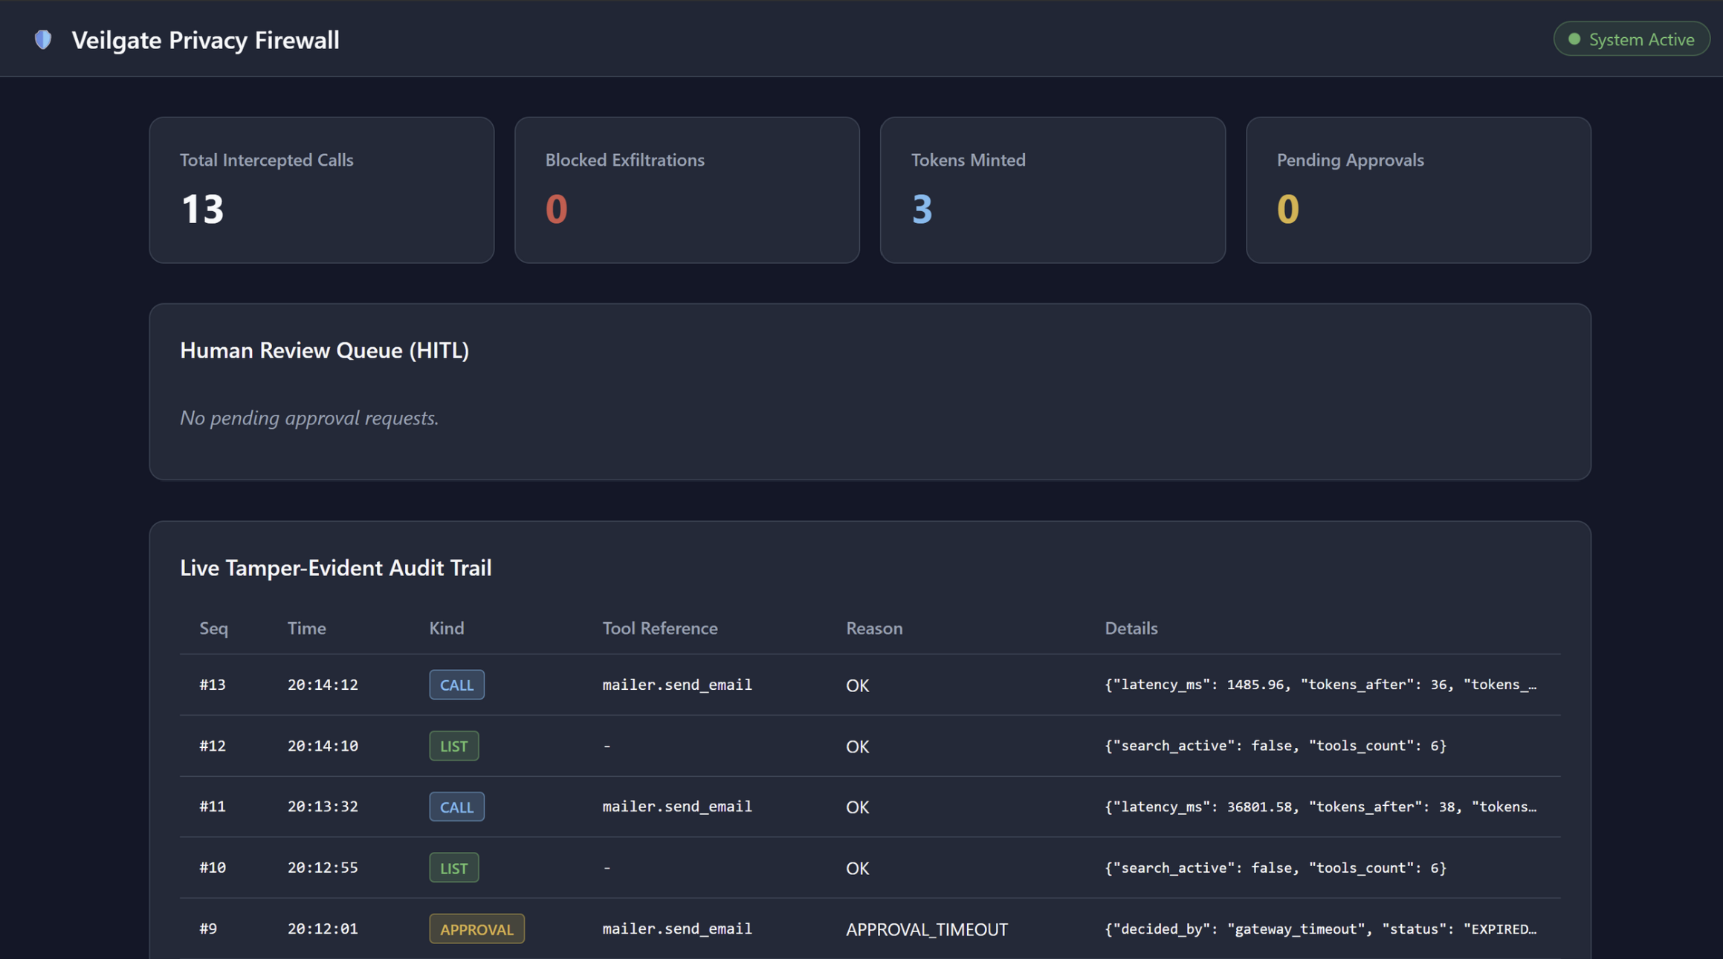The image size is (1723, 959).
Task: Click the Reason column header
Action: point(874,628)
